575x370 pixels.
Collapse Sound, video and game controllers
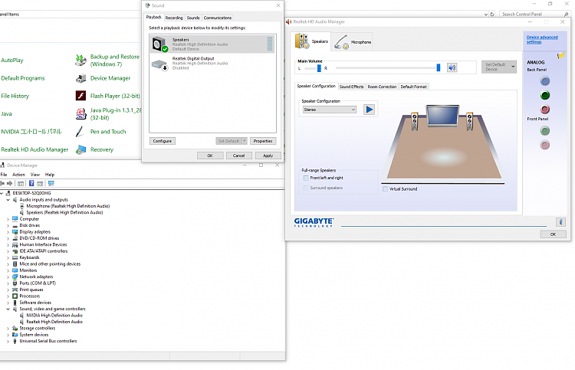coord(8,309)
